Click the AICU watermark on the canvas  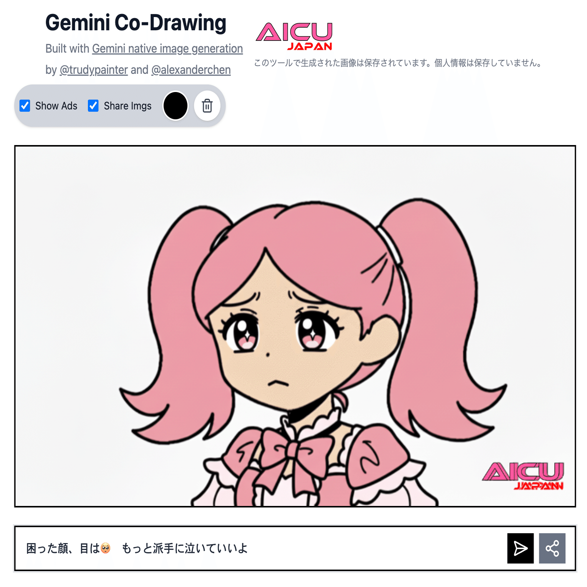click(x=523, y=476)
